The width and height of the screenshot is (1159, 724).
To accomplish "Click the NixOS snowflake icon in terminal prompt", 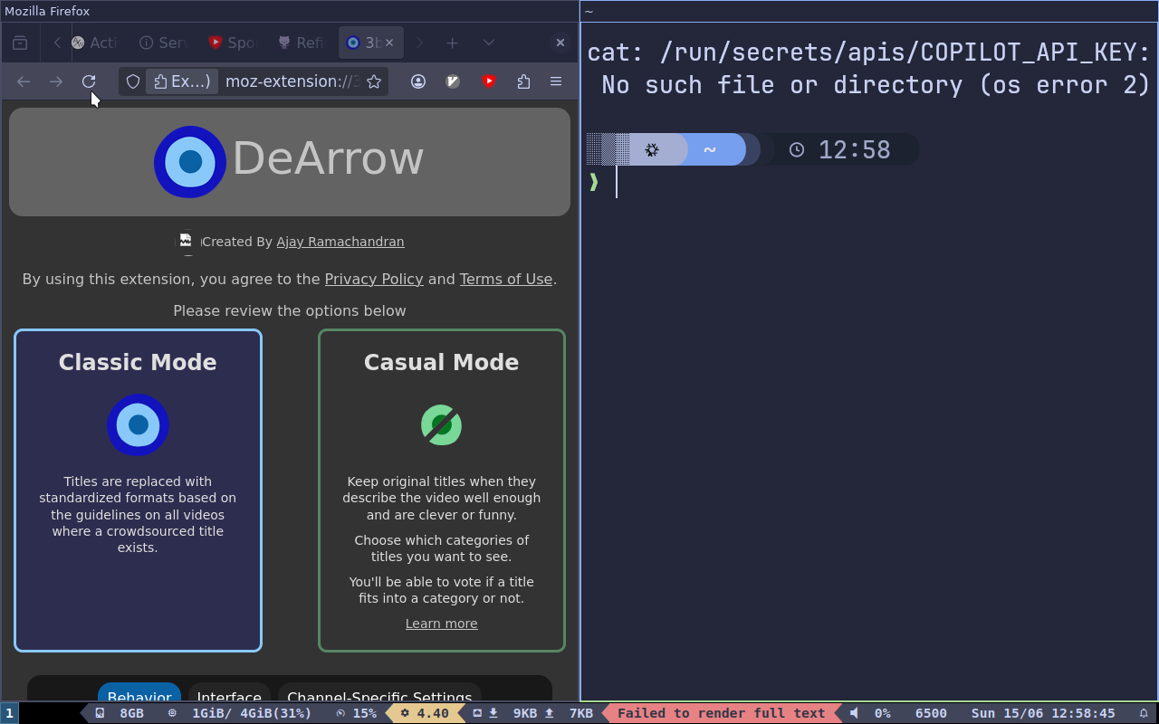I will pos(652,149).
